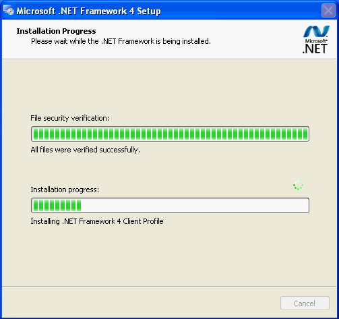
Task: Click the File security verification progress bar
Action: tap(170, 134)
